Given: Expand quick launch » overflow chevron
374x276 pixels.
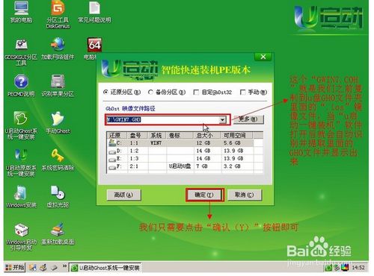Looking at the screenshot, I should click(x=64, y=266).
